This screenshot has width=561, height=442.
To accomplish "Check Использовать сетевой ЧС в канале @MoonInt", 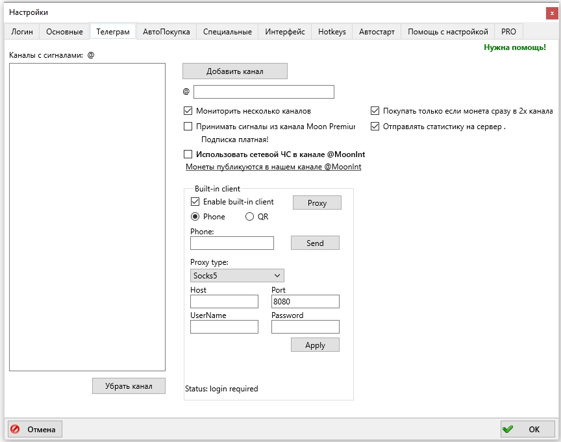I will click(x=188, y=154).
